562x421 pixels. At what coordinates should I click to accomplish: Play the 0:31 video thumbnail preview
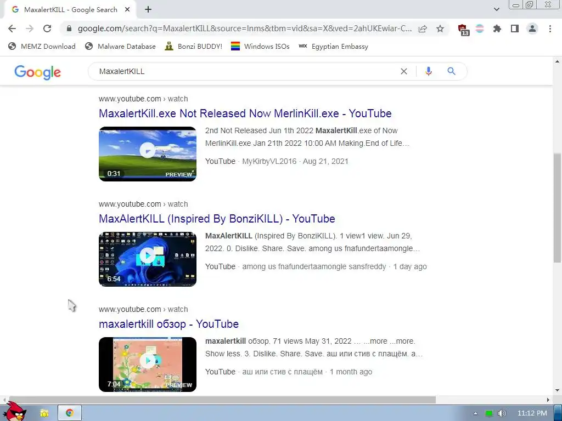tap(148, 154)
